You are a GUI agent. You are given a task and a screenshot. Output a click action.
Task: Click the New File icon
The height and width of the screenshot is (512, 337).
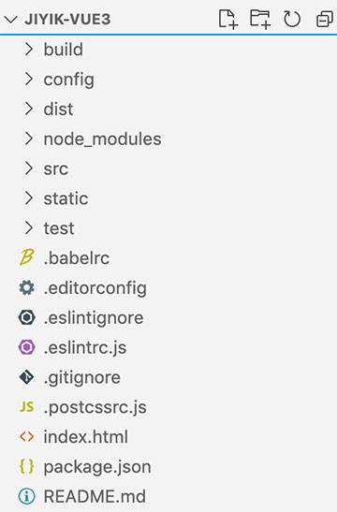[227, 20]
